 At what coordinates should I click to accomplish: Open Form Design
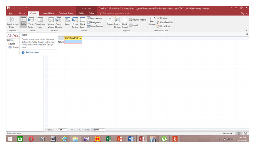pos(75,22)
